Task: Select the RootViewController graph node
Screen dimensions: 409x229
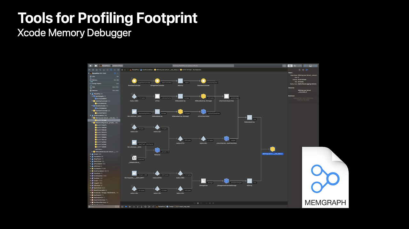Action: point(134,81)
